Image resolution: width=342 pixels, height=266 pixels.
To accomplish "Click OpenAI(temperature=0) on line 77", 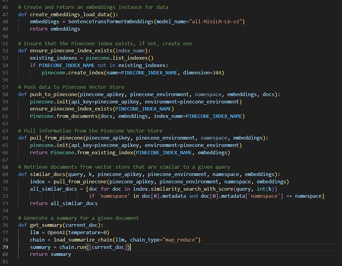I will [x=78, y=232].
